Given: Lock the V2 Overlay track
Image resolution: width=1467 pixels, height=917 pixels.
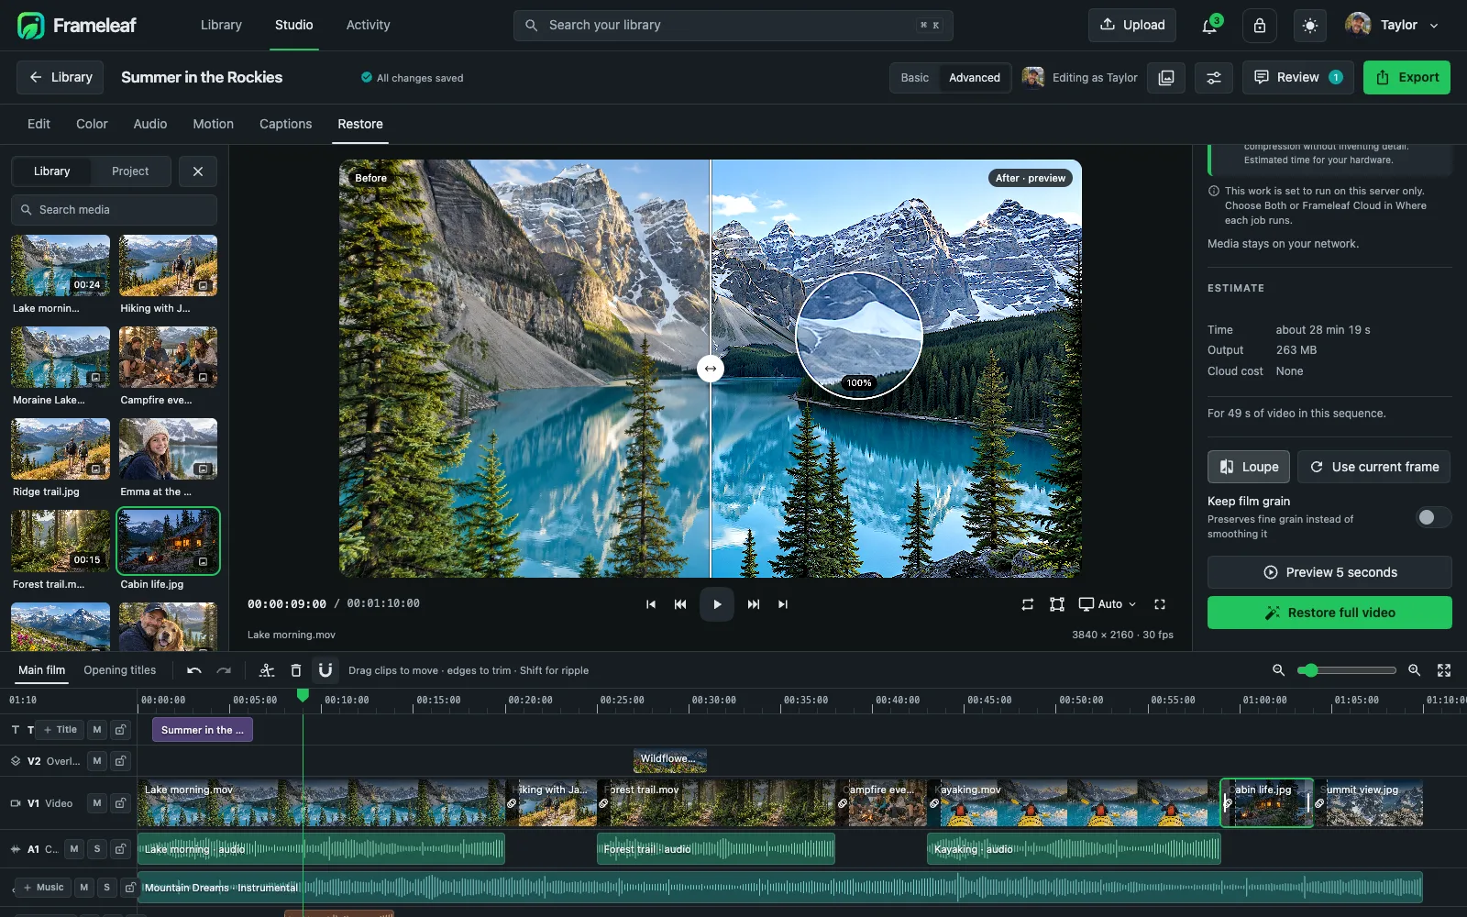Looking at the screenshot, I should click(x=121, y=761).
